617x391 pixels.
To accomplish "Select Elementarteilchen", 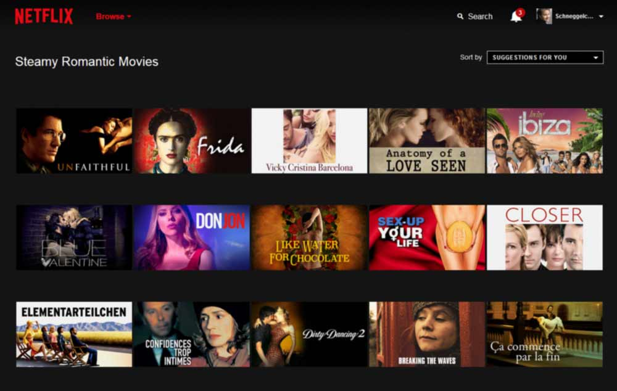I will (73, 334).
